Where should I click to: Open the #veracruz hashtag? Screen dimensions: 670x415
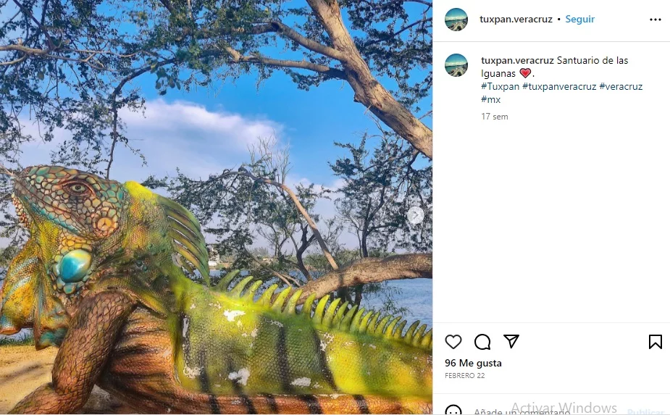click(x=621, y=86)
